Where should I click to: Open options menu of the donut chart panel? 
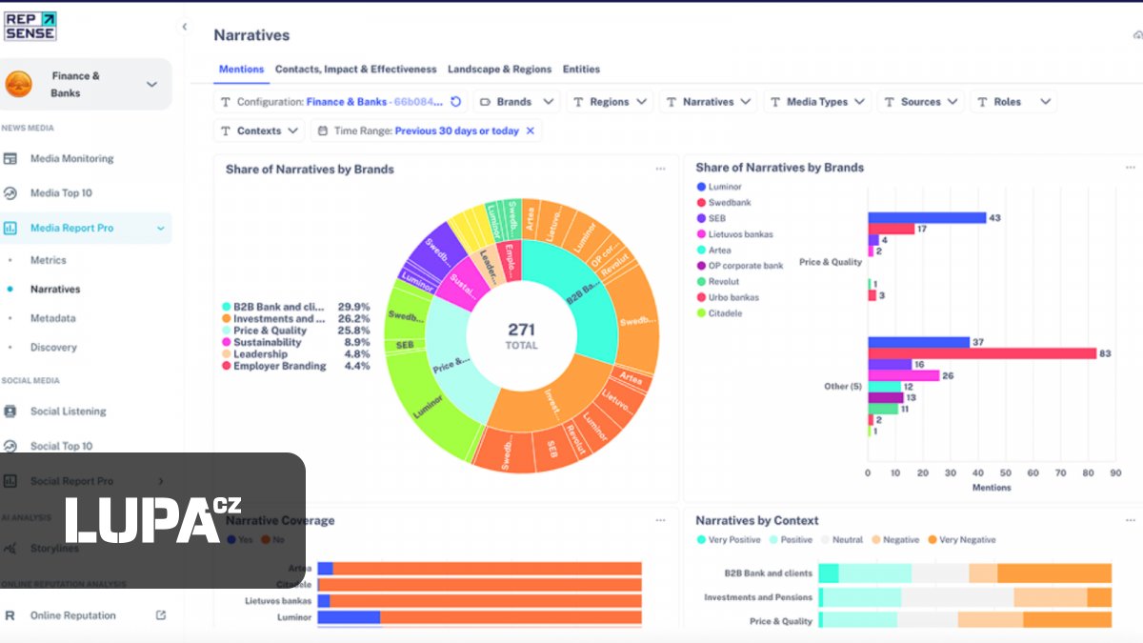coord(660,169)
